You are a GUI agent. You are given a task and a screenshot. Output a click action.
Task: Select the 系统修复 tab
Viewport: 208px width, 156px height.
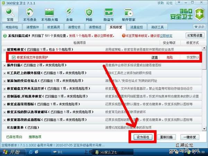point(116,27)
